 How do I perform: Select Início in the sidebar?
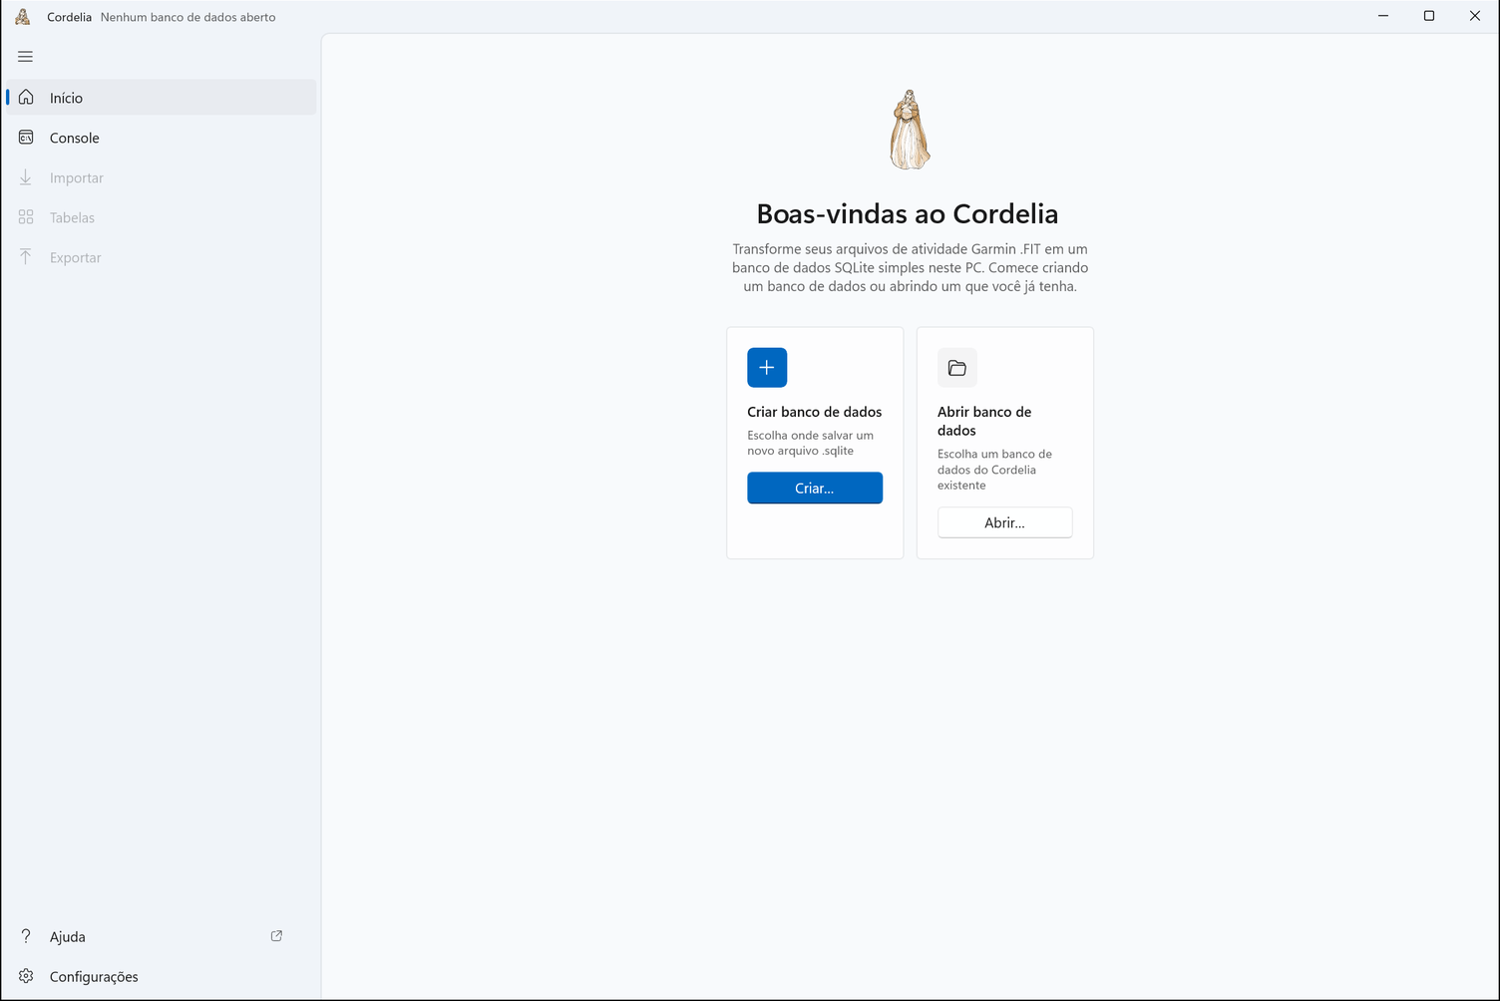click(x=161, y=98)
